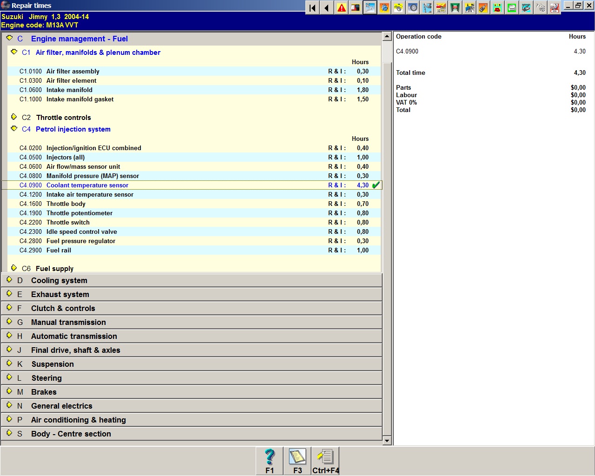
Task: Open the red warning triangle icon
Action: pos(342,8)
